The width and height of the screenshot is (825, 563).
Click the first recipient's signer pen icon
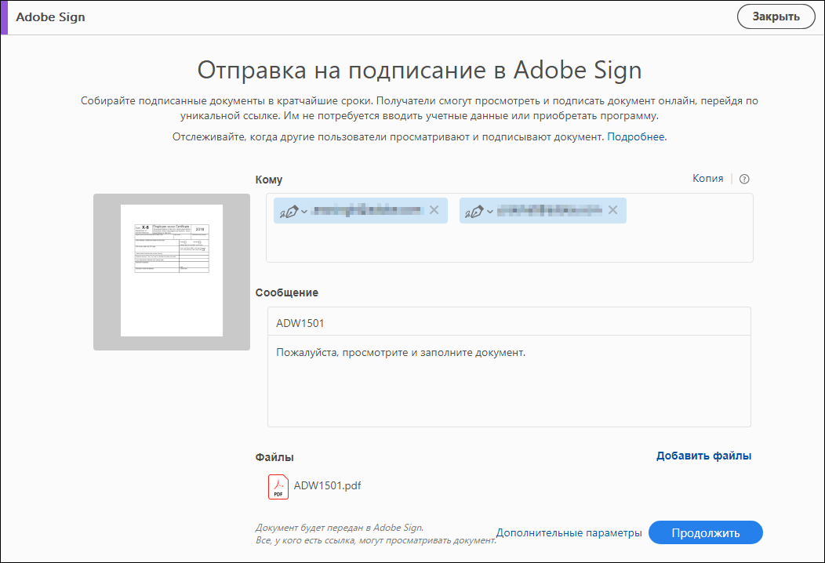tap(288, 211)
